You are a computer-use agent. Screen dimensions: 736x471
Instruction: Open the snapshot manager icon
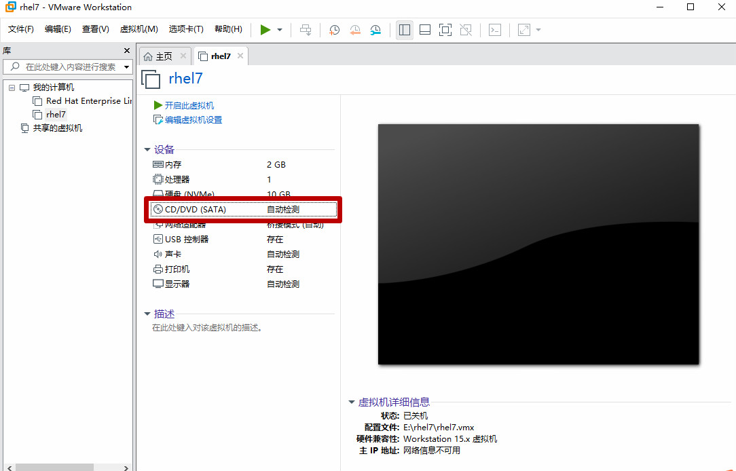coord(375,30)
